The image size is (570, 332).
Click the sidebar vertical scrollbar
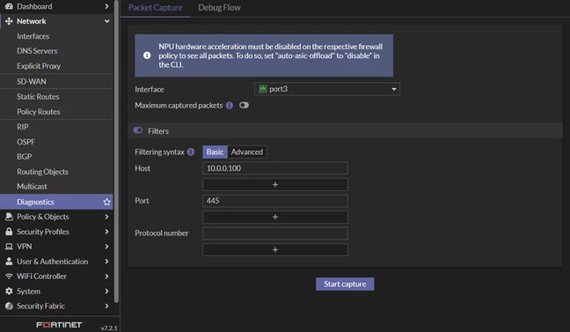(116, 151)
